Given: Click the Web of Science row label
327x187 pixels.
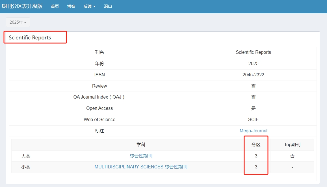Looking at the screenshot, I should click(99, 120).
